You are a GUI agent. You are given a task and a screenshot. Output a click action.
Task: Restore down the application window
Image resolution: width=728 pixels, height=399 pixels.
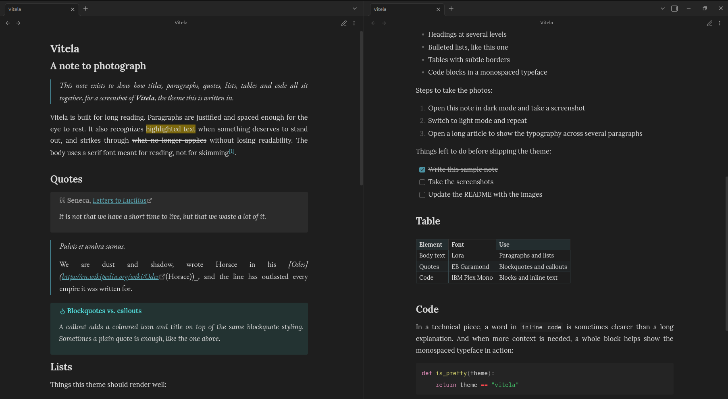click(x=705, y=8)
